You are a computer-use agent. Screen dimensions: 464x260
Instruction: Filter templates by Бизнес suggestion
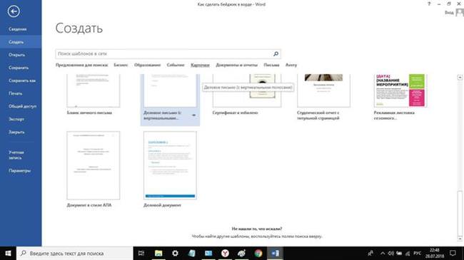click(121, 65)
